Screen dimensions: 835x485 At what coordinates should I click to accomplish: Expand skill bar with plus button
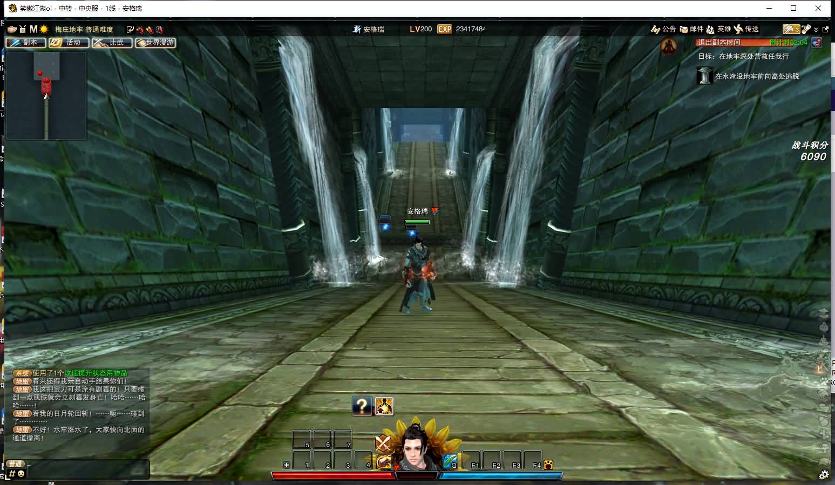click(x=287, y=464)
